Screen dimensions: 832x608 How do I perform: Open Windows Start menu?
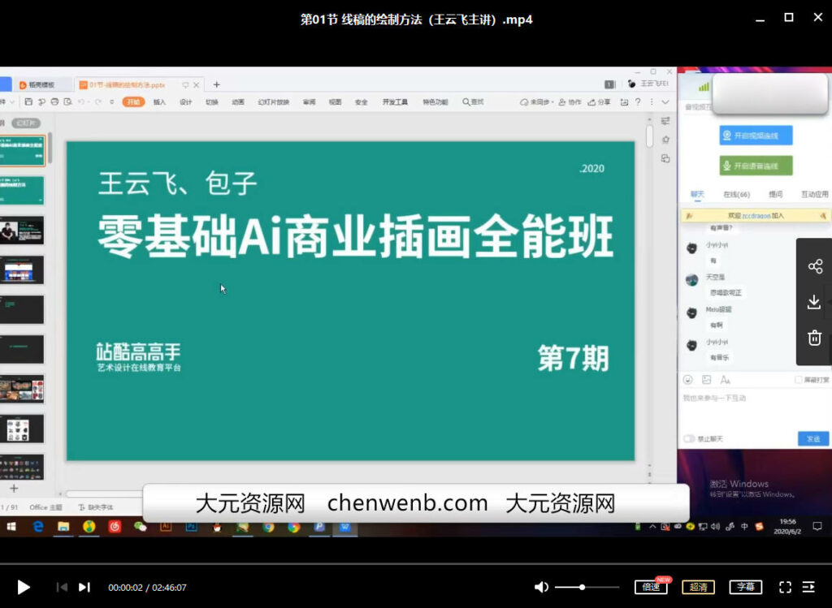tap(11, 527)
